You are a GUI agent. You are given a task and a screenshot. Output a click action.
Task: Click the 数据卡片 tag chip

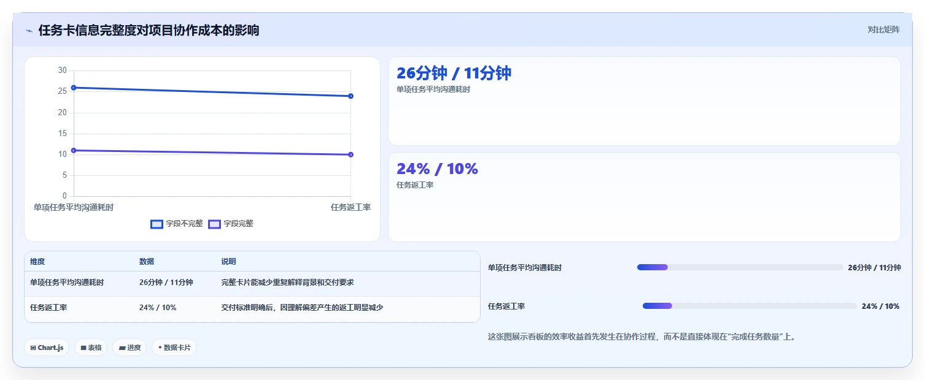point(174,348)
